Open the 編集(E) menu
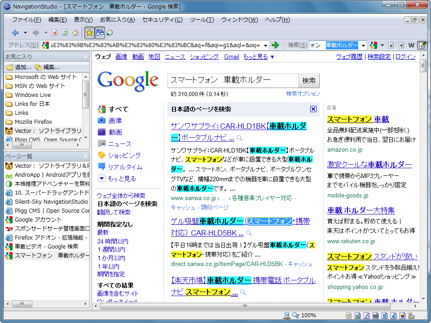The height and width of the screenshot is (323, 431). [x=57, y=20]
